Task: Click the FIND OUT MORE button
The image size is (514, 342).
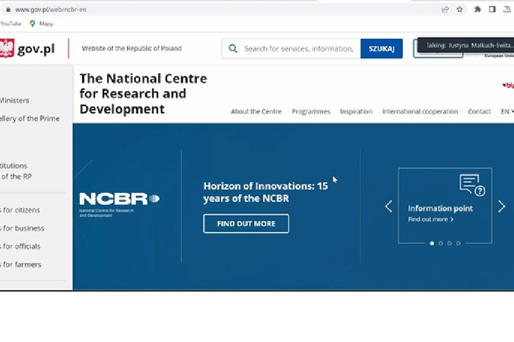Action: pyautogui.click(x=246, y=223)
